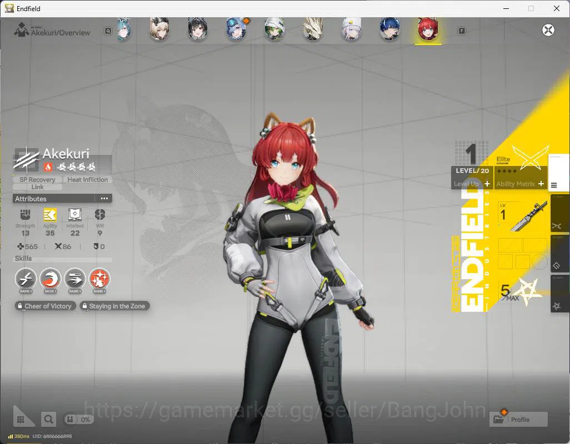Click the Heat element flame icon
Viewport: 570px width, 444px height.
tap(48, 167)
